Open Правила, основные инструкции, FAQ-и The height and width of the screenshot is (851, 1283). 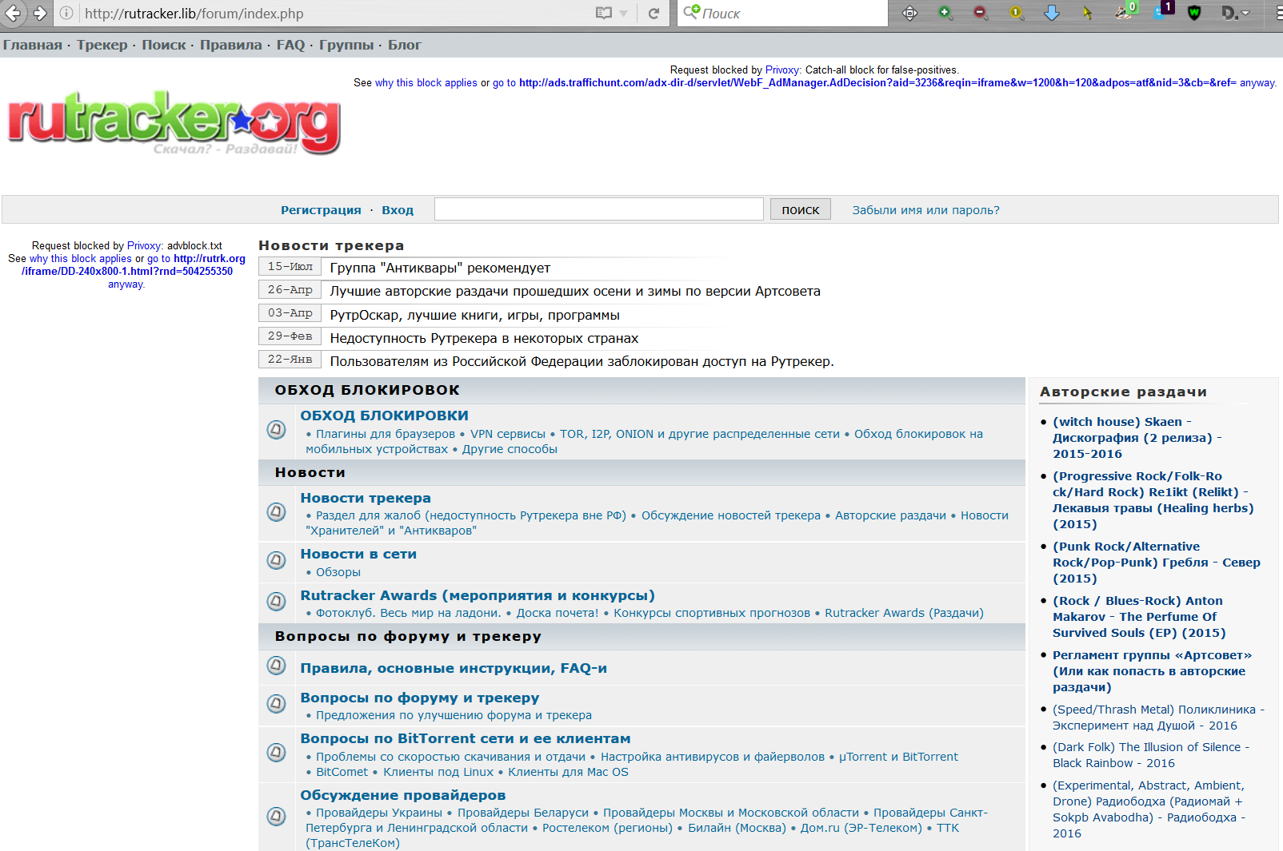(454, 668)
